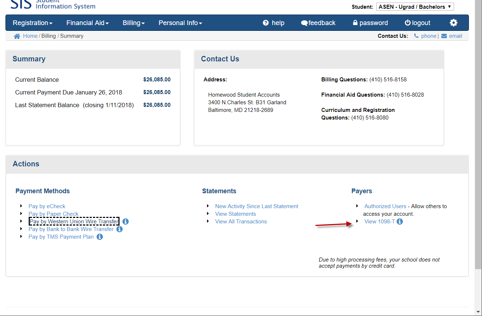Click the email contact link
Image resolution: width=482 pixels, height=316 pixels.
pos(455,36)
